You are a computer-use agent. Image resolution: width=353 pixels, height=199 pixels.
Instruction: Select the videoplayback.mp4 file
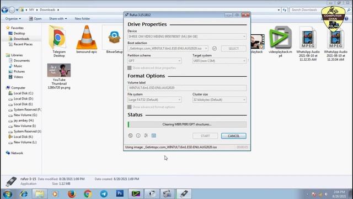tap(280, 41)
